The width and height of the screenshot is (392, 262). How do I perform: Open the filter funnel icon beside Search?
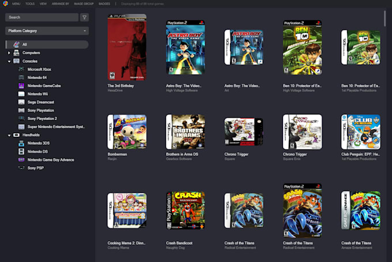click(85, 17)
